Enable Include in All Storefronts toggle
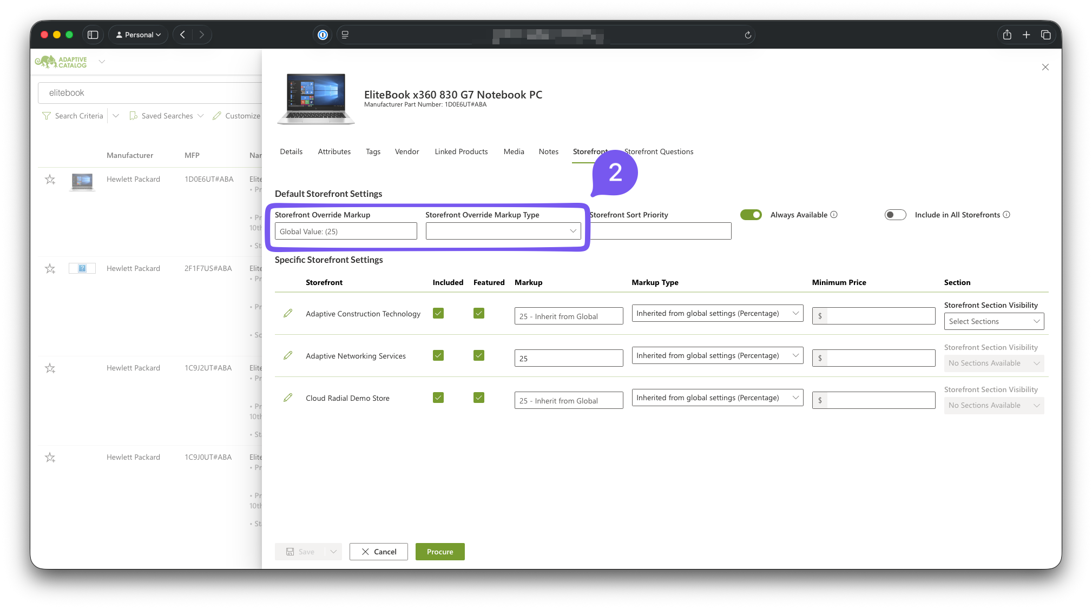Image resolution: width=1092 pixels, height=609 pixels. click(x=895, y=215)
